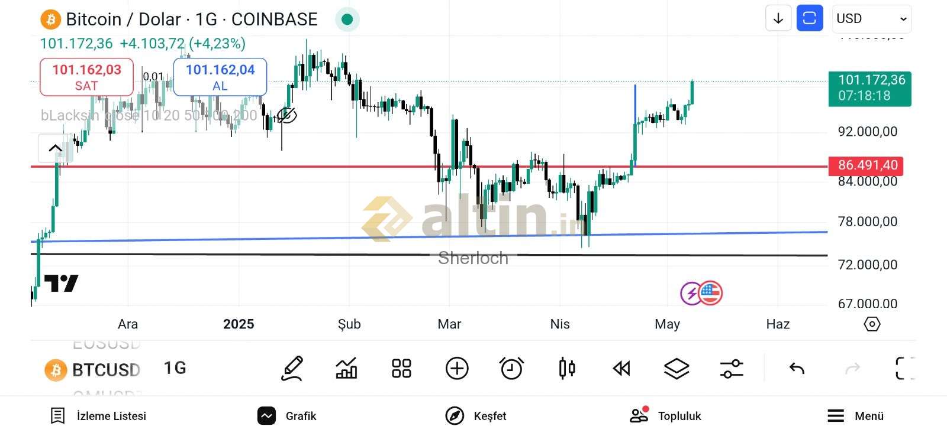Open the USD currency dropdown

tap(871, 19)
